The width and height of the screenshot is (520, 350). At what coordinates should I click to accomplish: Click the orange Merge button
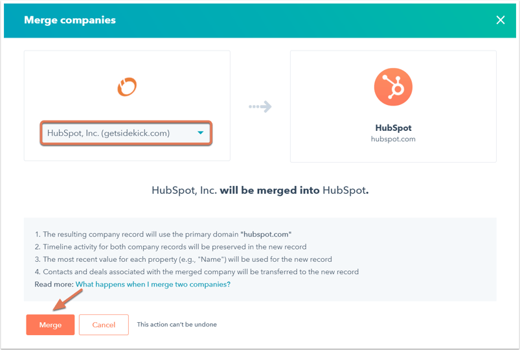click(51, 325)
